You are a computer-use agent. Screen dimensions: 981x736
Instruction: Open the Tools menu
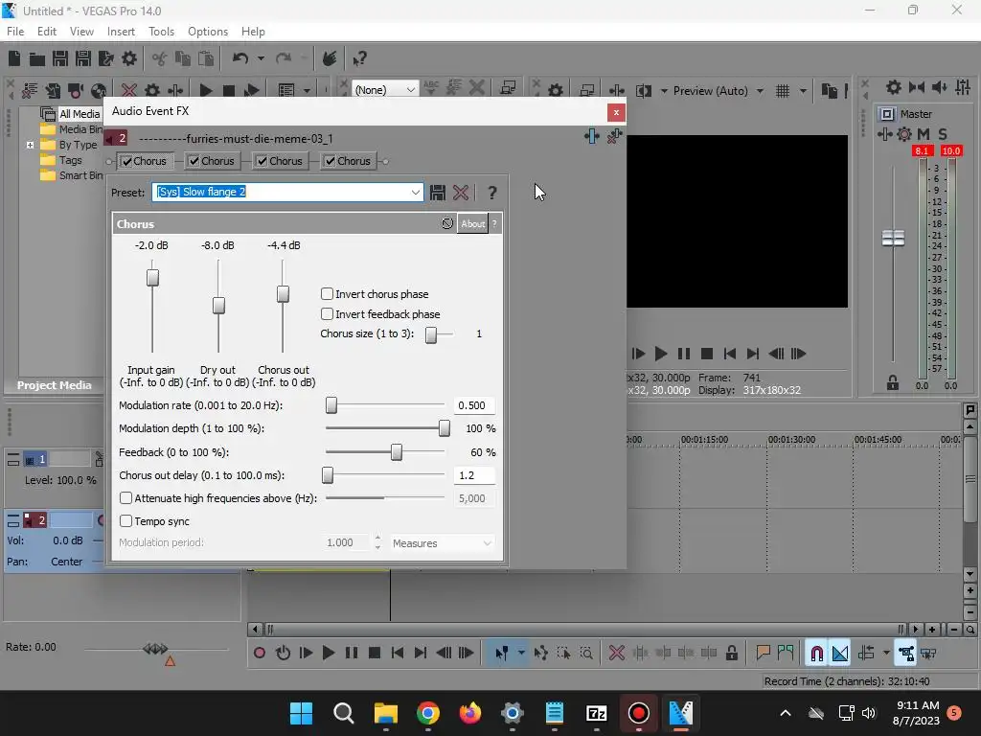point(161,32)
